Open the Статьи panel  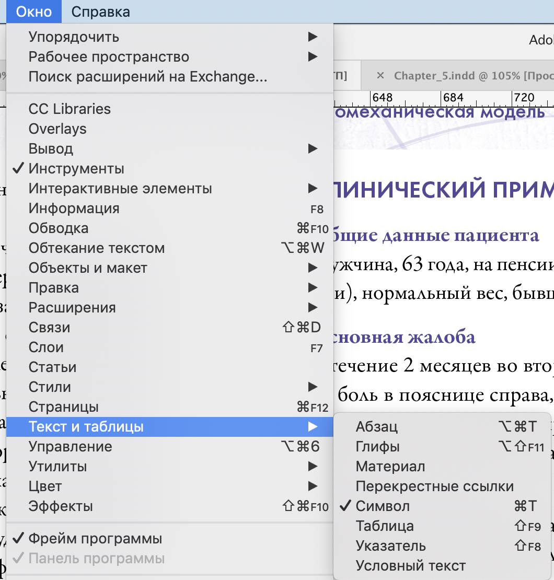pos(170,367)
